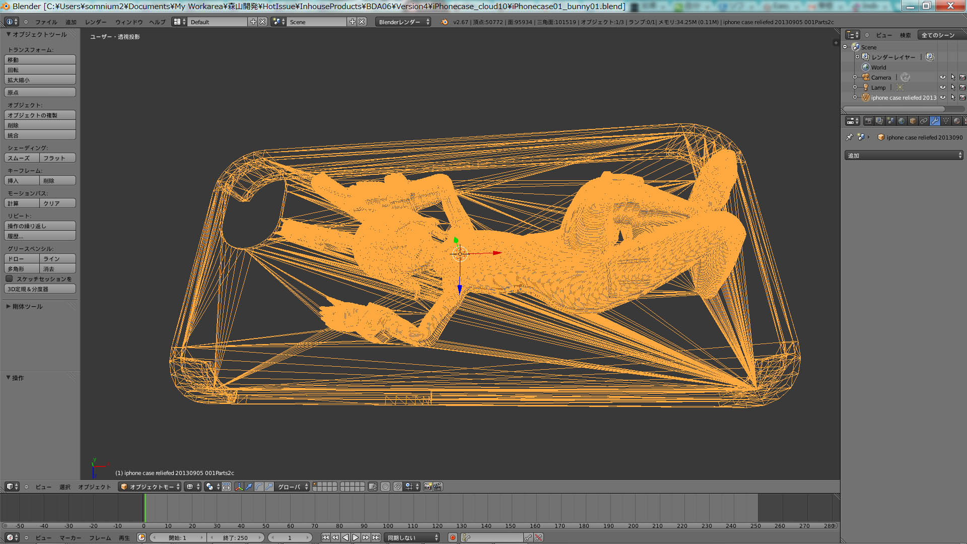This screenshot has width=967, height=544.
Task: Click Smooth shading button
Action: [x=22, y=158]
